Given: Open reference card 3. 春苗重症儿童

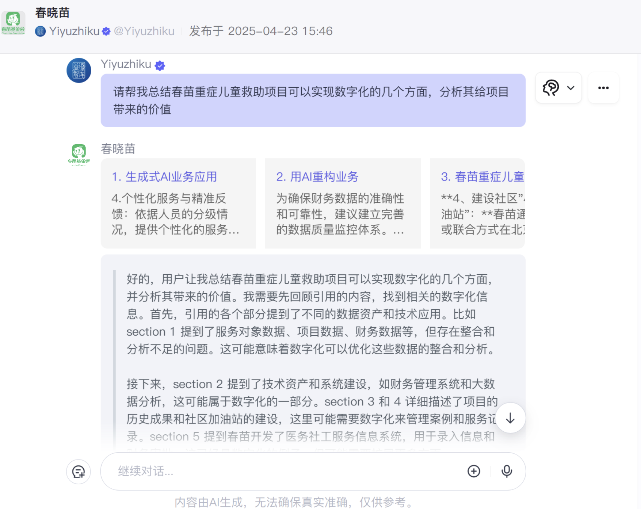Looking at the screenshot, I should pos(477,203).
